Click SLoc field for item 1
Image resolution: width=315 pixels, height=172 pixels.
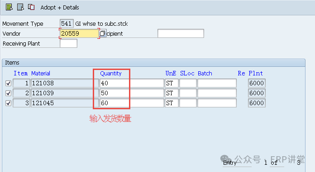(x=188, y=83)
